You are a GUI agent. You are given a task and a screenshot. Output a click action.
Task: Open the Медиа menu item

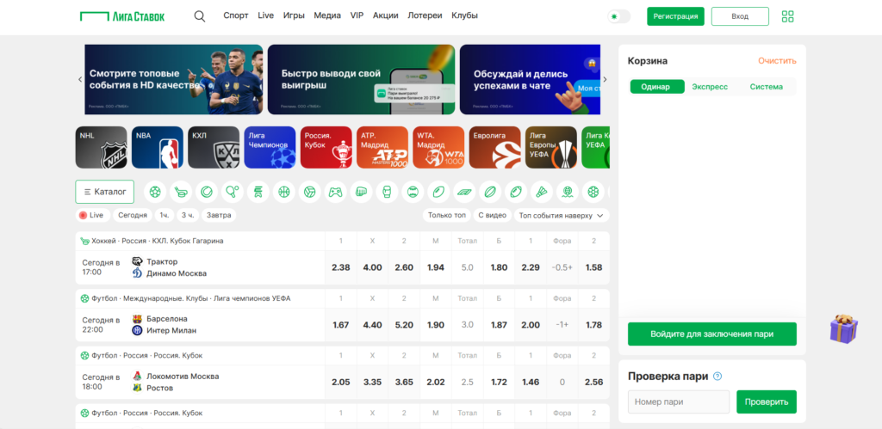(x=327, y=15)
